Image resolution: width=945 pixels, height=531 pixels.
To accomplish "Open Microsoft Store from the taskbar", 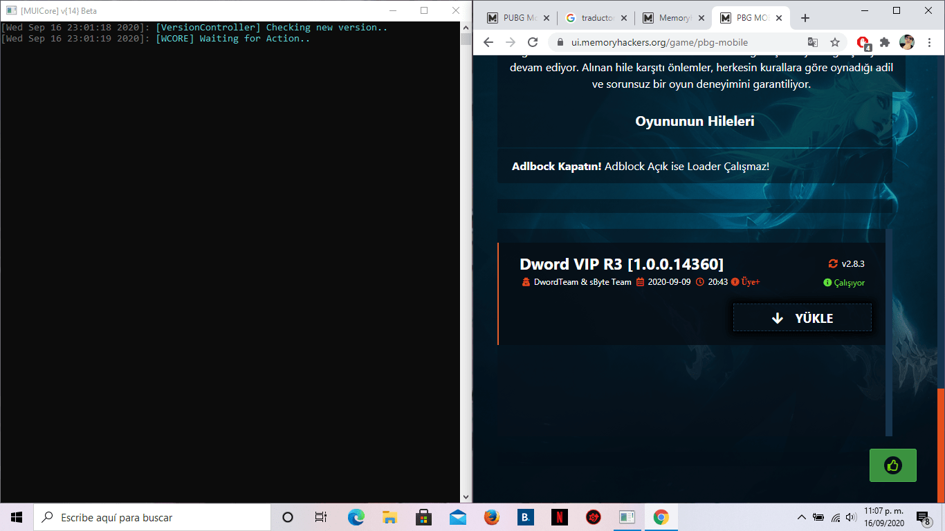I will (423, 517).
